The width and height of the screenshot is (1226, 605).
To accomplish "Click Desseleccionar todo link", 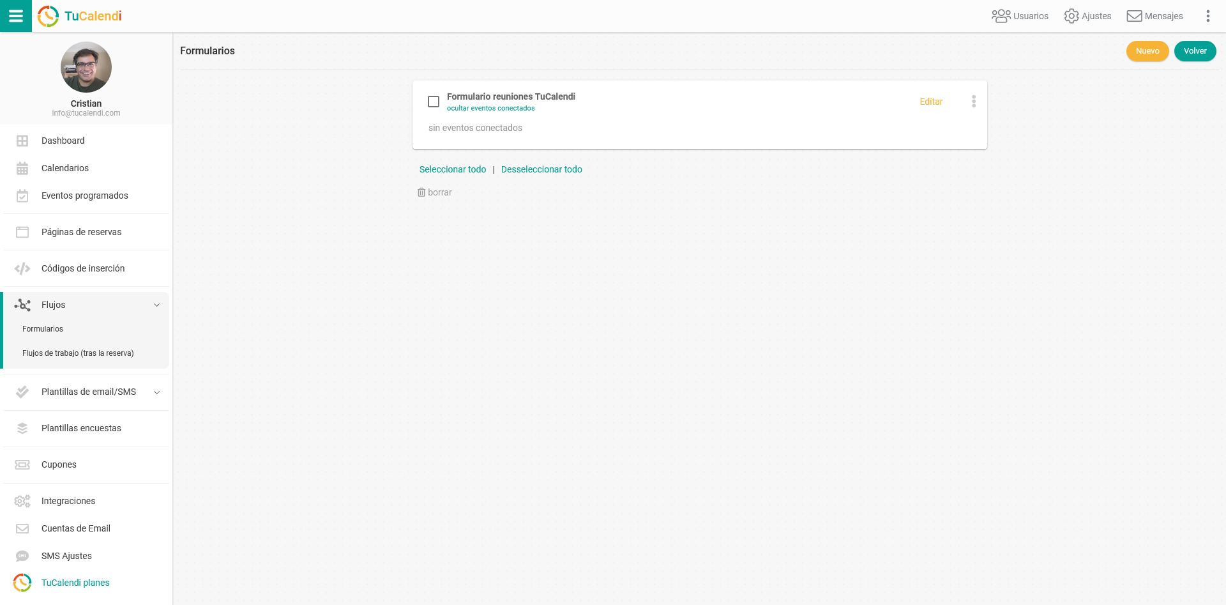I will coord(541,169).
